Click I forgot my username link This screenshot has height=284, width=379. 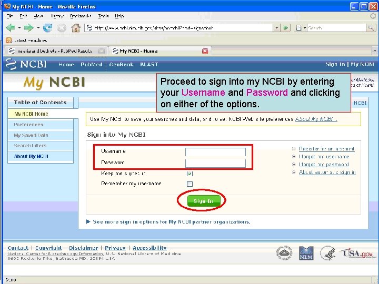pyautogui.click(x=324, y=157)
